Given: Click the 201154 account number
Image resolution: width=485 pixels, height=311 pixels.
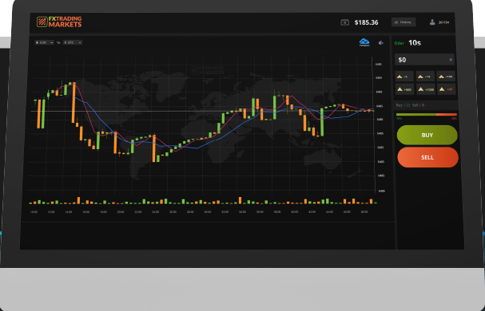Looking at the screenshot, I should (443, 22).
